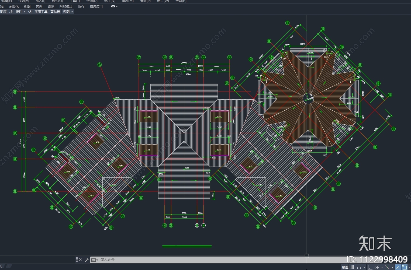Screen dimensions: 411x270
Task: Open the 剪贴板 ribbon panel
Action: pyautogui.click(x=55, y=12)
